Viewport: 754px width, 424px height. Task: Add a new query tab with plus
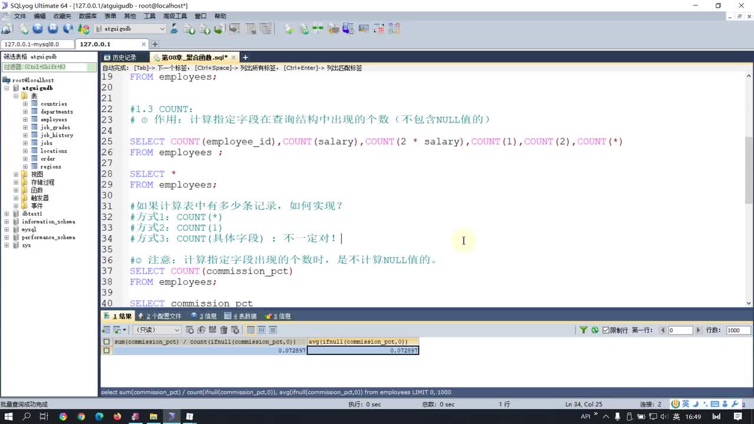coord(245,57)
